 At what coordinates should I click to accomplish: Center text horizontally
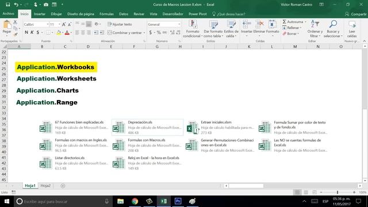(x=83, y=33)
